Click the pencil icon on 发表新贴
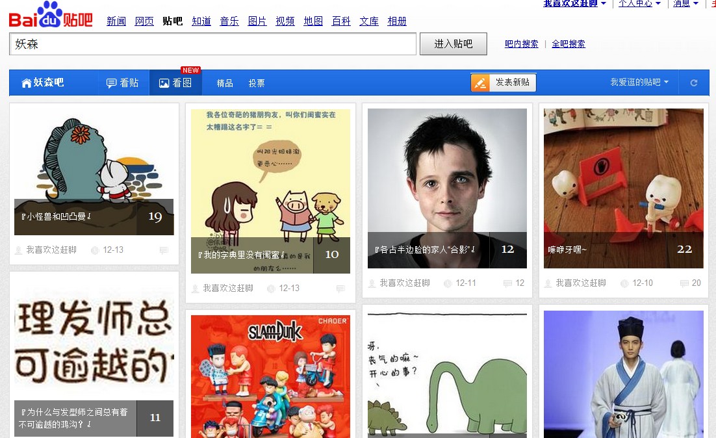This screenshot has height=438, width=716. click(480, 83)
